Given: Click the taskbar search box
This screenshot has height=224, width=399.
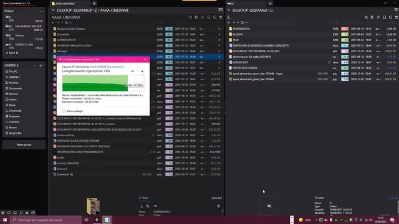Looking at the screenshot, I should pyautogui.click(x=46, y=220).
